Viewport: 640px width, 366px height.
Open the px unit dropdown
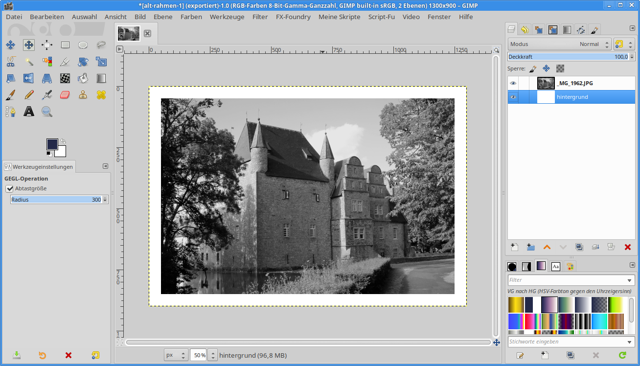pos(176,355)
